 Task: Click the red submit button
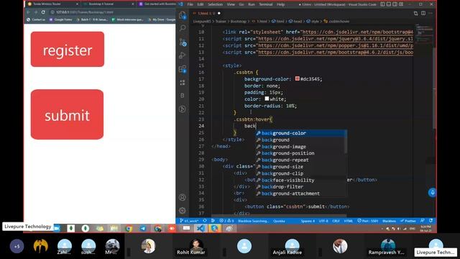[x=67, y=114]
